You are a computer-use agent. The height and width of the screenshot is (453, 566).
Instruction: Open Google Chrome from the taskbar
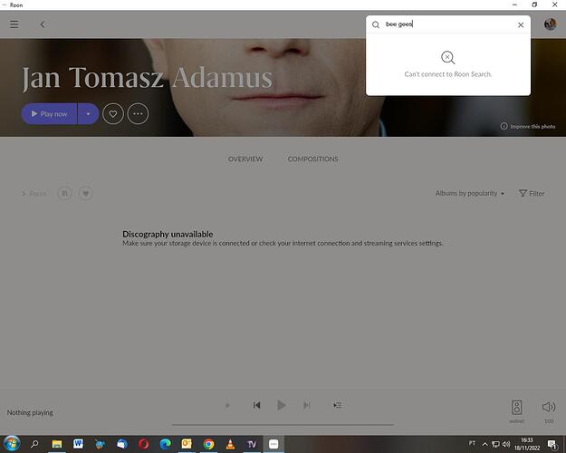tap(208, 444)
